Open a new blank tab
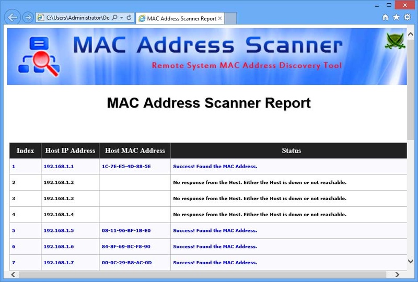418x282 pixels. click(230, 18)
